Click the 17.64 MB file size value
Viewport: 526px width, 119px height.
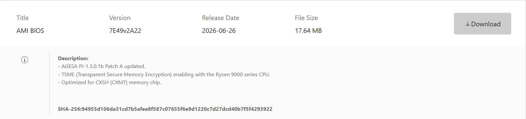pos(308,31)
